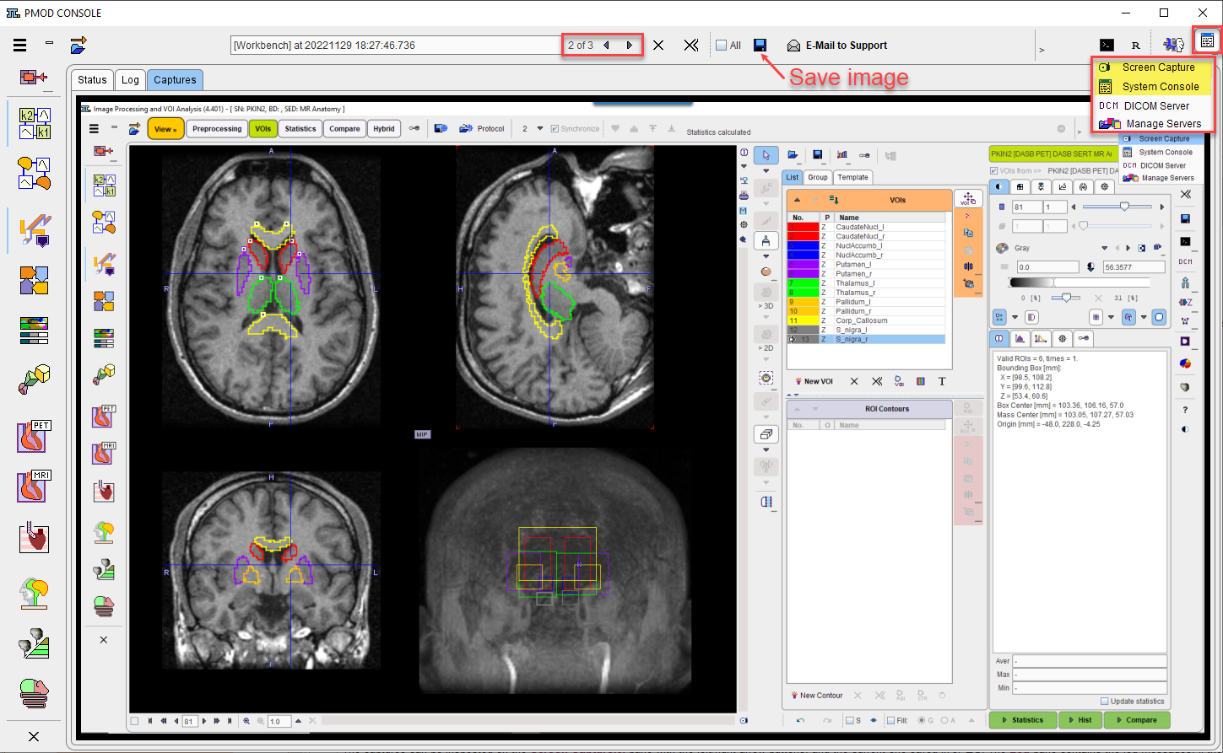Open the Group tab in VOI panel
The height and width of the screenshot is (753, 1223).
(817, 177)
